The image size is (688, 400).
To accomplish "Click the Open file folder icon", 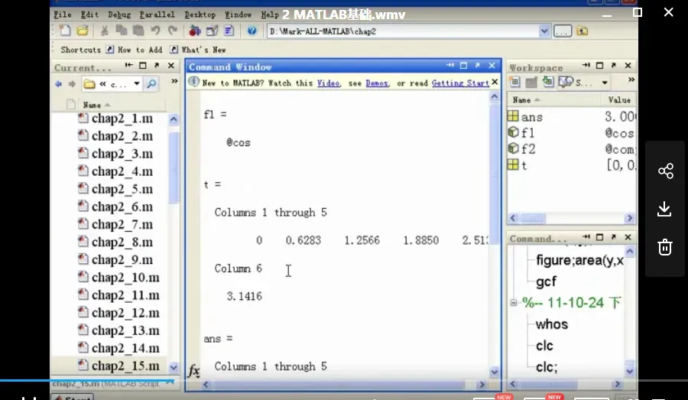I will 83,31.
